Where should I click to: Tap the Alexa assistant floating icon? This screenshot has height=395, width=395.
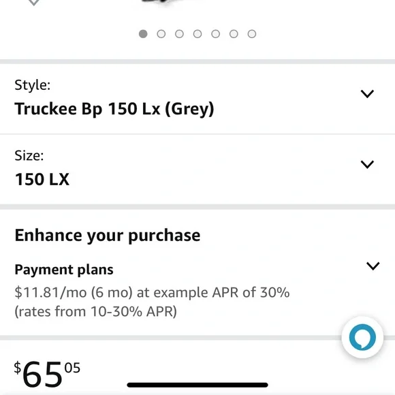point(362,337)
